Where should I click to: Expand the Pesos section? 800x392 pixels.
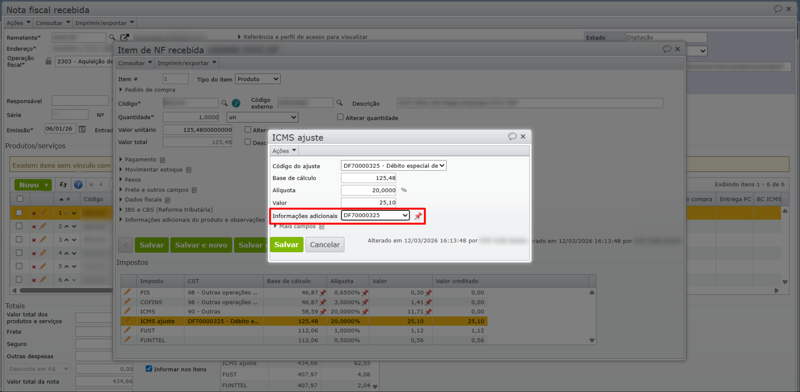(x=130, y=180)
